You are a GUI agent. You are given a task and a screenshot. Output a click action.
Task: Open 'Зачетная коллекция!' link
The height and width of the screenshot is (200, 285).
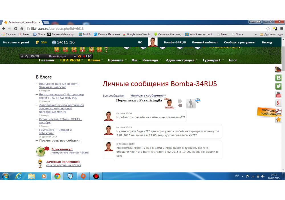coord(63,162)
